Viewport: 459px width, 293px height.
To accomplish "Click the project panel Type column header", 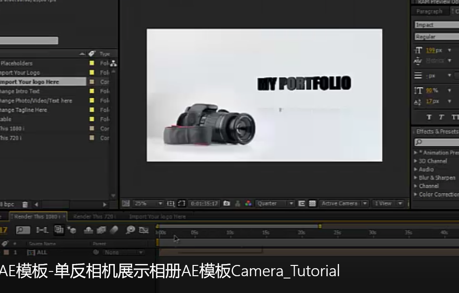I will (x=105, y=54).
